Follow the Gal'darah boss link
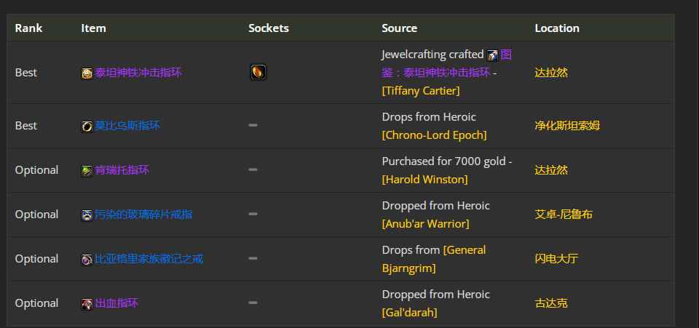 (x=409, y=313)
